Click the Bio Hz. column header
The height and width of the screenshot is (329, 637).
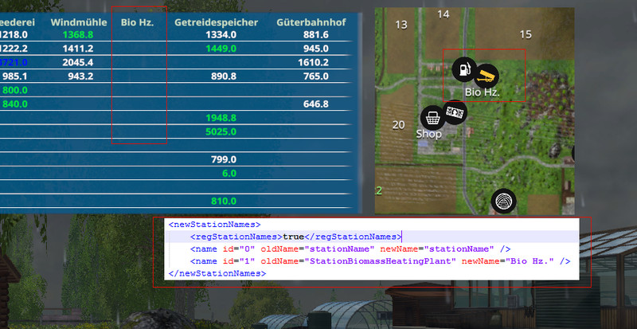click(x=137, y=22)
